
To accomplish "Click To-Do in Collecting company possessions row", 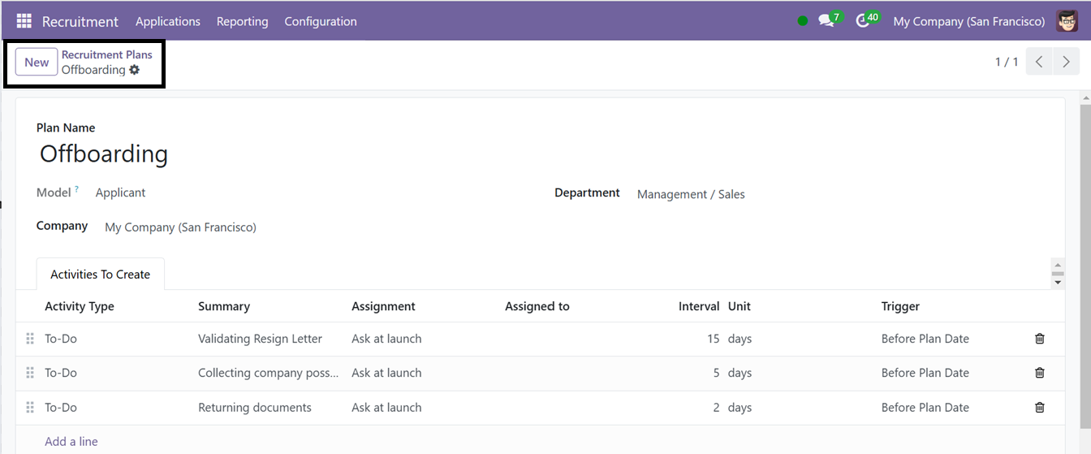I will [61, 373].
